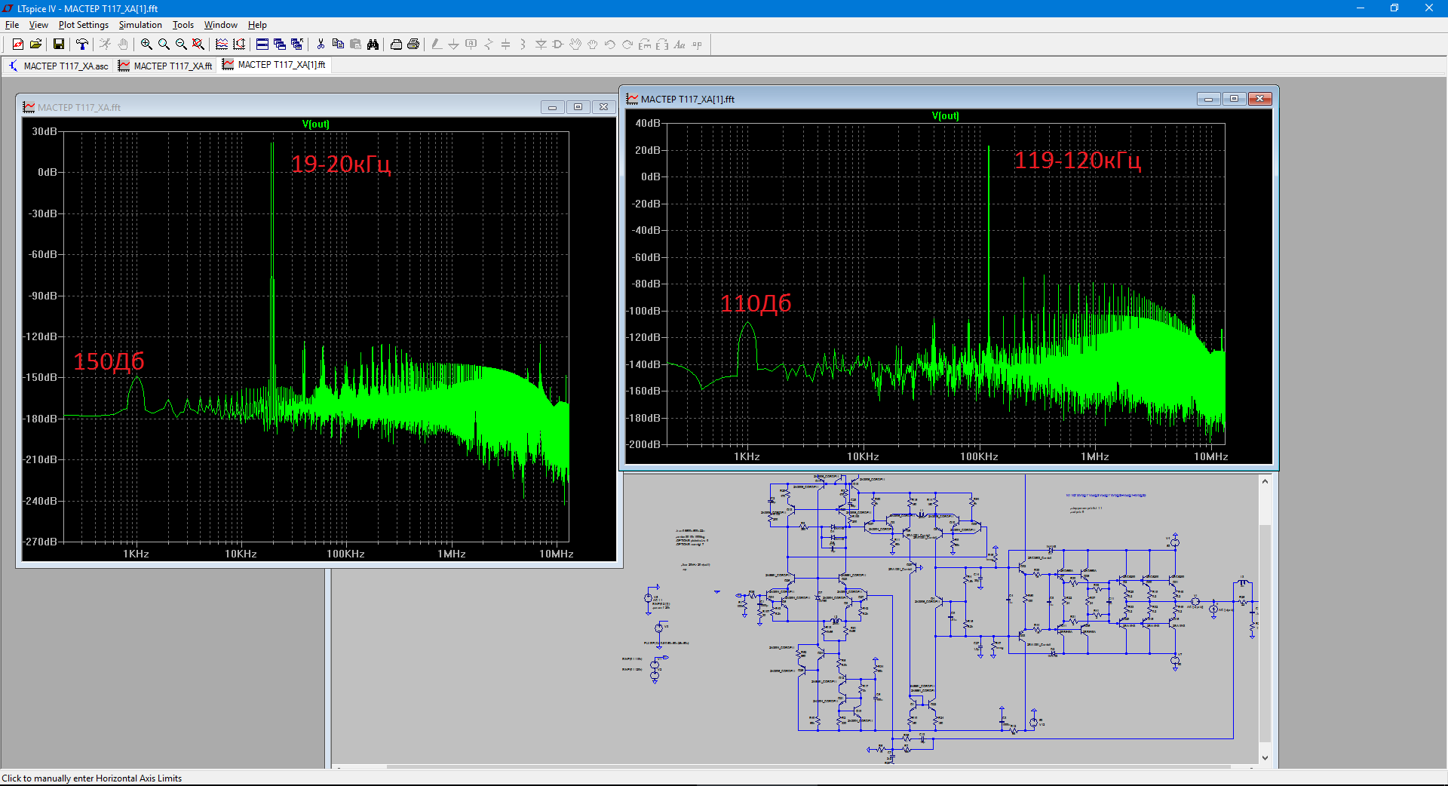This screenshot has width=1448, height=786.
Task: Click the binoculars Find icon
Action: click(x=373, y=45)
